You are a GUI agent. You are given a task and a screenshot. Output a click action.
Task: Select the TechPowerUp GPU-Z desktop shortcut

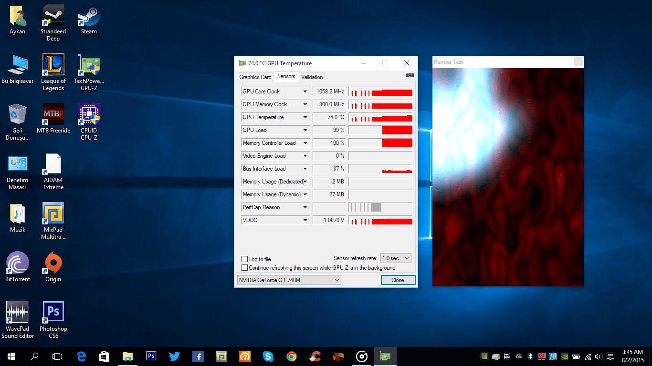point(89,72)
